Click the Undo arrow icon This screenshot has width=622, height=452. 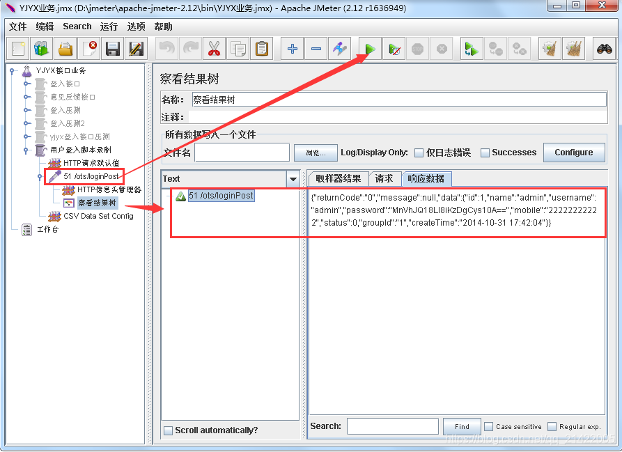pos(166,49)
